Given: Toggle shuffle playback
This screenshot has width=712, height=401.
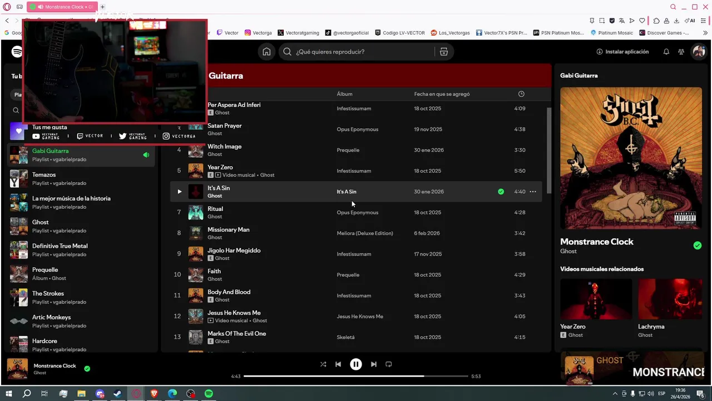Looking at the screenshot, I should coord(323,364).
